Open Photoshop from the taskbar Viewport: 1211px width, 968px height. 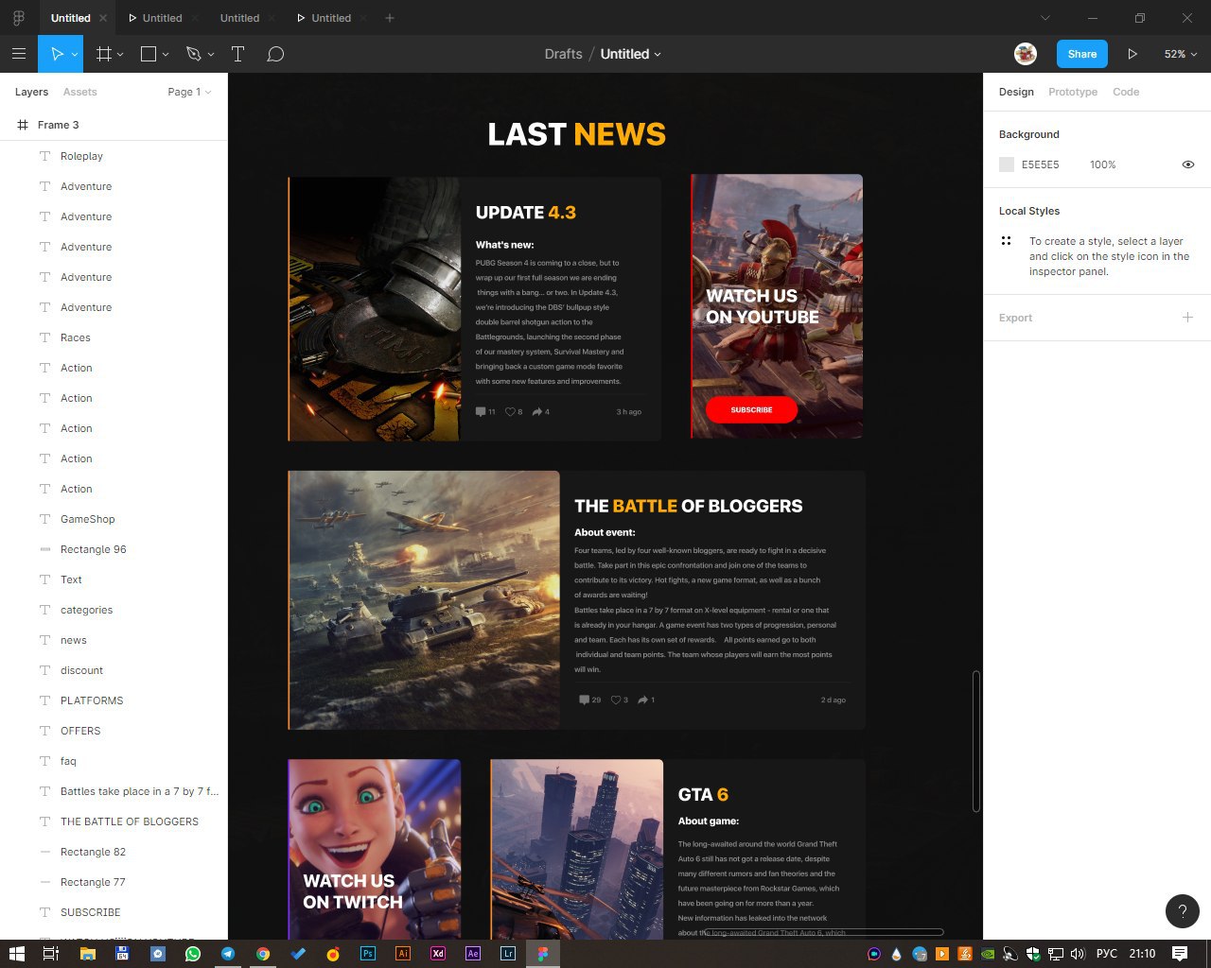point(368,954)
